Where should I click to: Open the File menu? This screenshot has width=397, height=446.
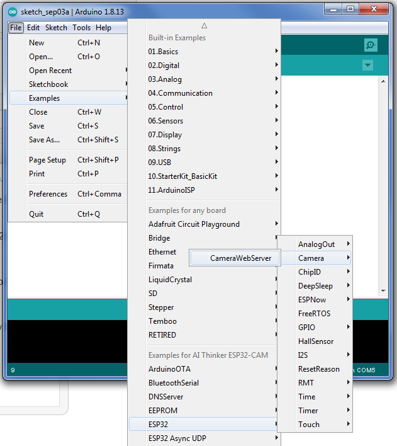[x=16, y=28]
